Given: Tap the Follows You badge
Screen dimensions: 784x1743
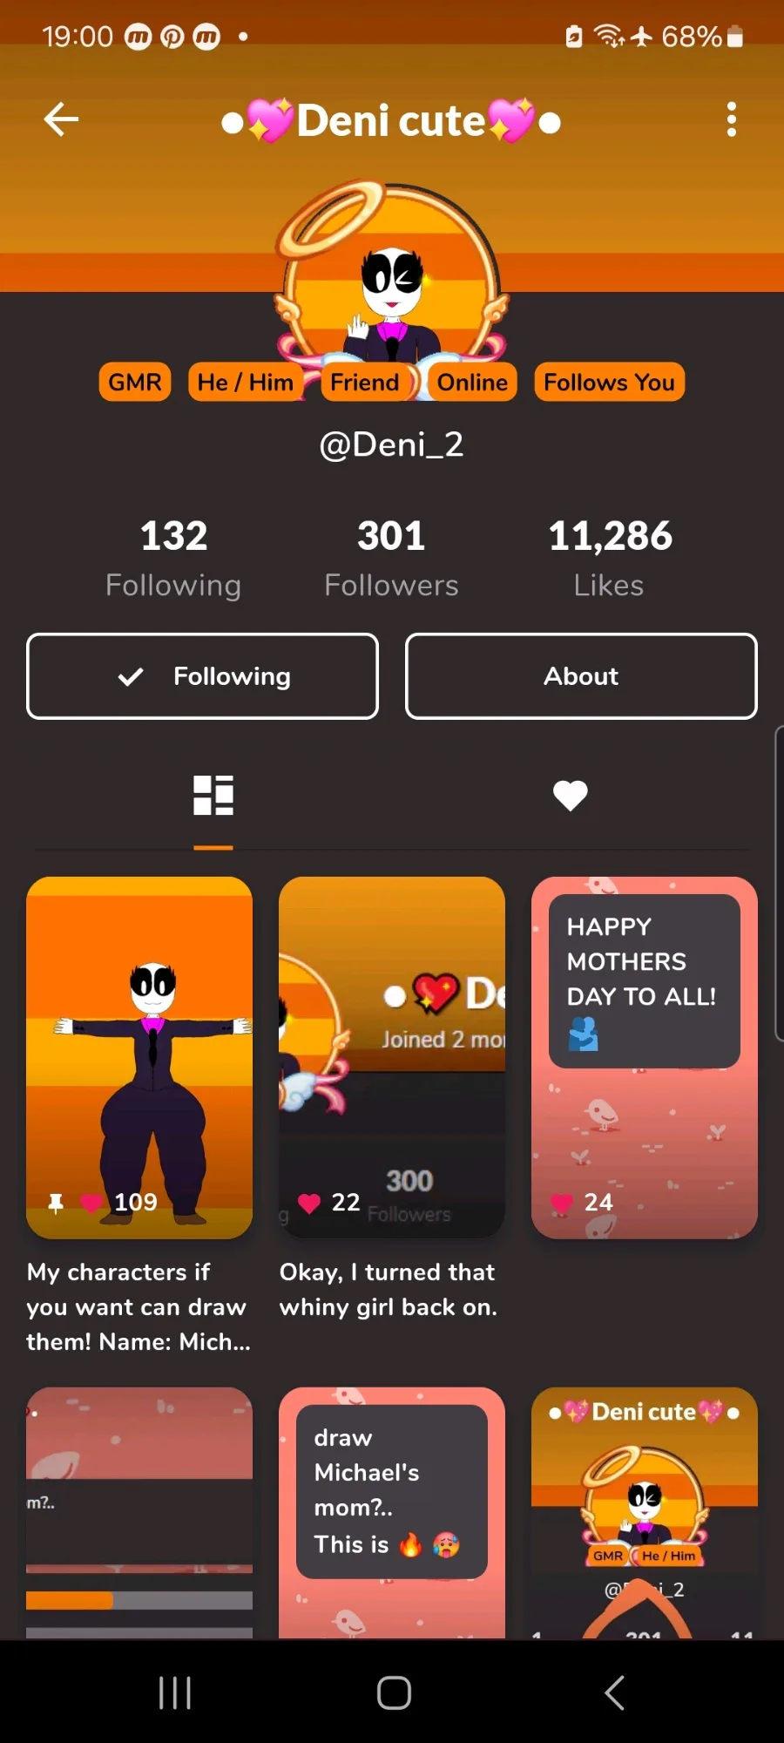Looking at the screenshot, I should [610, 383].
